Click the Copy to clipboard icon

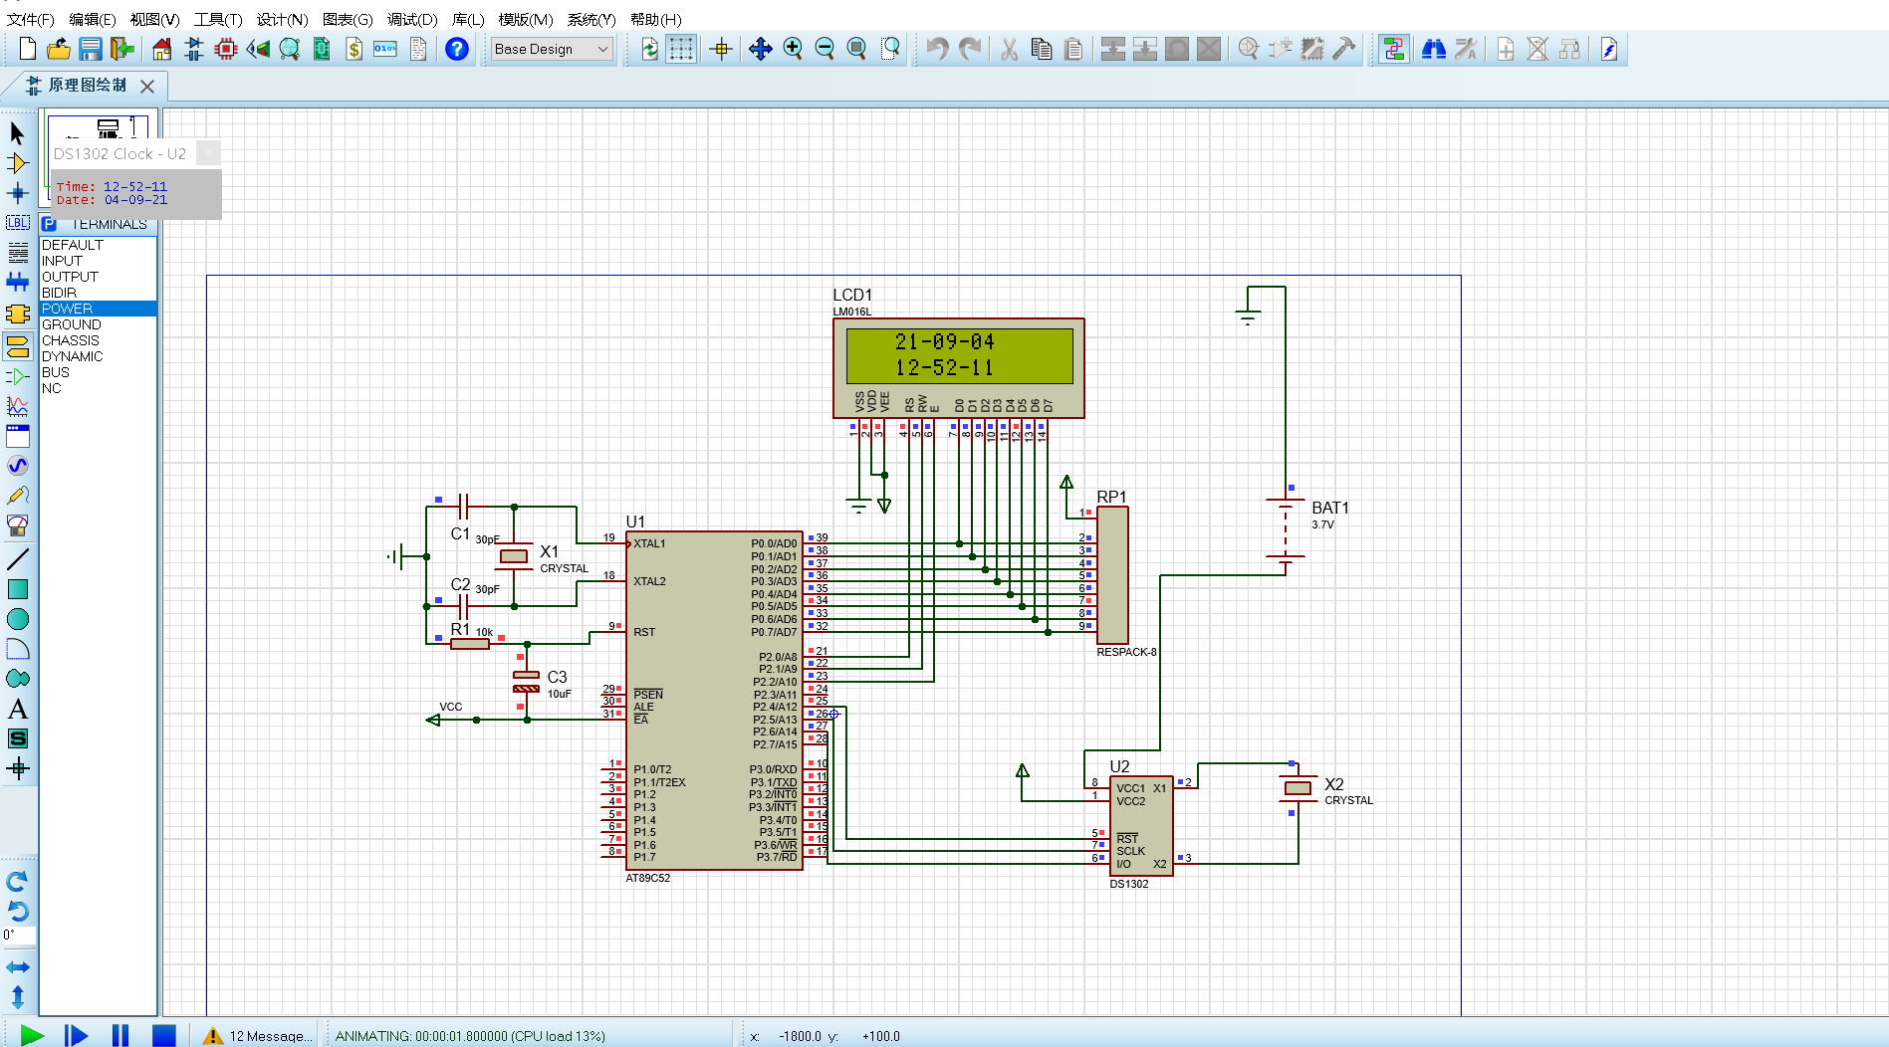point(1042,49)
